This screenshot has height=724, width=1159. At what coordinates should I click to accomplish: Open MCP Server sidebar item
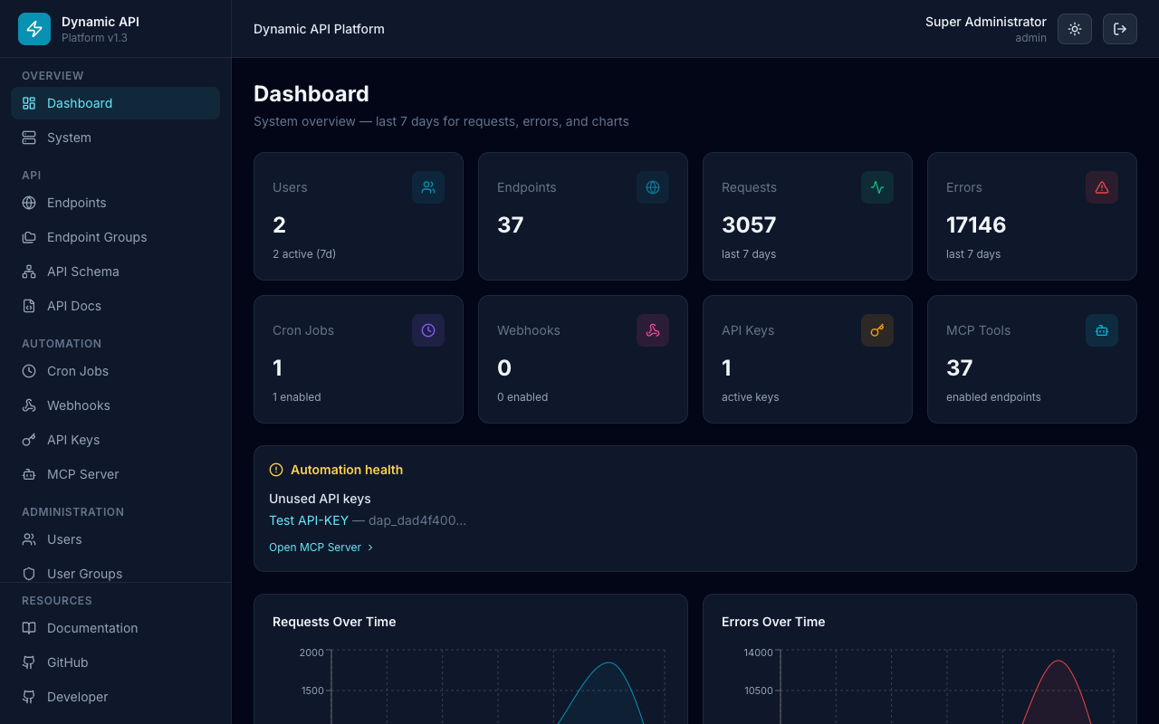115,474
